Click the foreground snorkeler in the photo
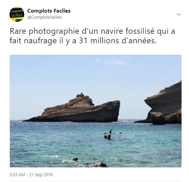This screenshot has width=189, height=182. (x=90, y=163)
